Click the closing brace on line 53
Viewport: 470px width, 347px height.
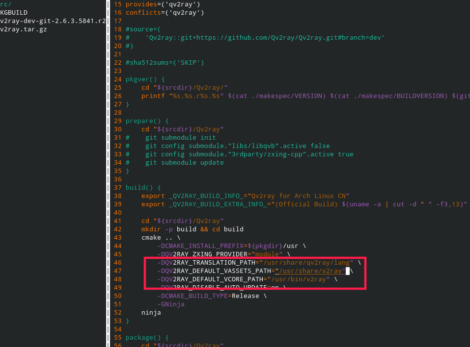pyautogui.click(x=127, y=321)
